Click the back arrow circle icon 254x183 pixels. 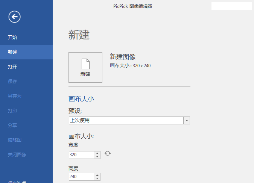(14, 17)
